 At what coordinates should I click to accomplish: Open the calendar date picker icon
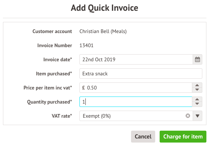point(197,59)
